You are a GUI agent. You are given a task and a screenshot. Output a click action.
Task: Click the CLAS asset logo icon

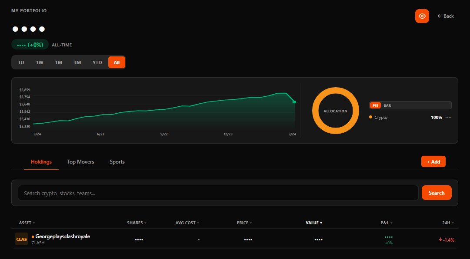pyautogui.click(x=22, y=239)
